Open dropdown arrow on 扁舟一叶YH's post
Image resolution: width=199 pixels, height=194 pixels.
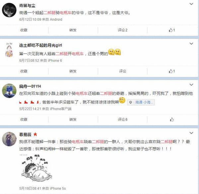[x=191, y=85]
